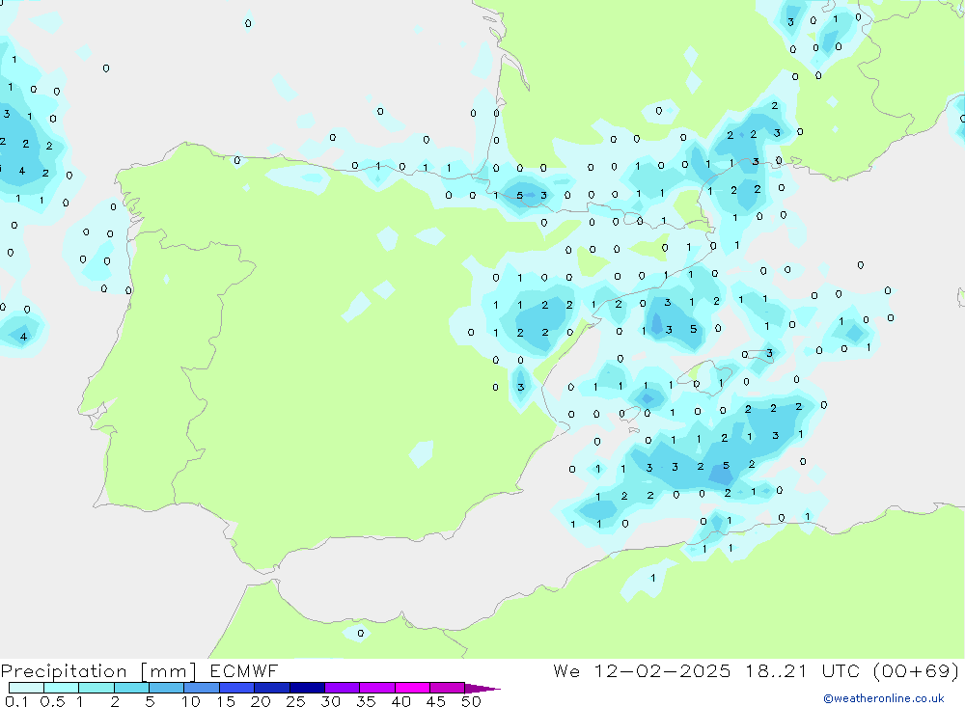Screen dimensions: 965x707
Task: Pick the 10–15 mm legend color swatch
Action: [202, 688]
